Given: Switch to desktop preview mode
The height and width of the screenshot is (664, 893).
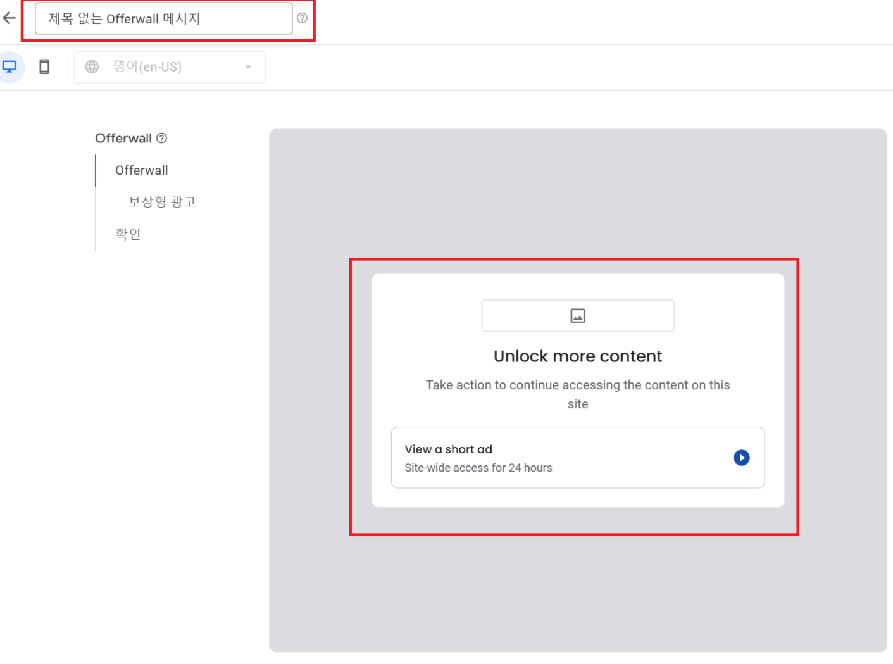Looking at the screenshot, I should coord(9,66).
